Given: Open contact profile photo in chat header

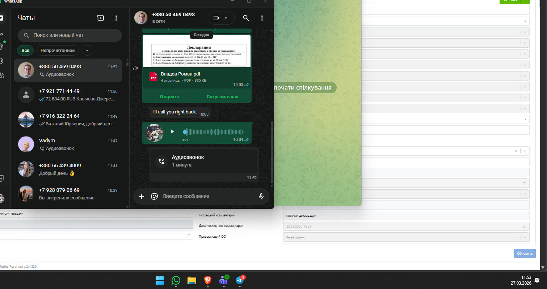Looking at the screenshot, I should click(141, 18).
